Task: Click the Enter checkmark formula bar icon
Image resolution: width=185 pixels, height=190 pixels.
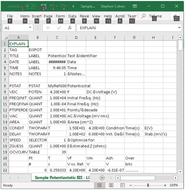Action: 59,28
